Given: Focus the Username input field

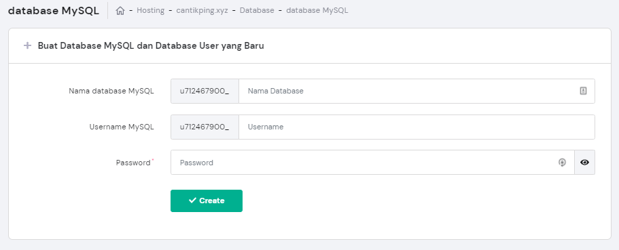Looking at the screenshot, I should pos(417,127).
